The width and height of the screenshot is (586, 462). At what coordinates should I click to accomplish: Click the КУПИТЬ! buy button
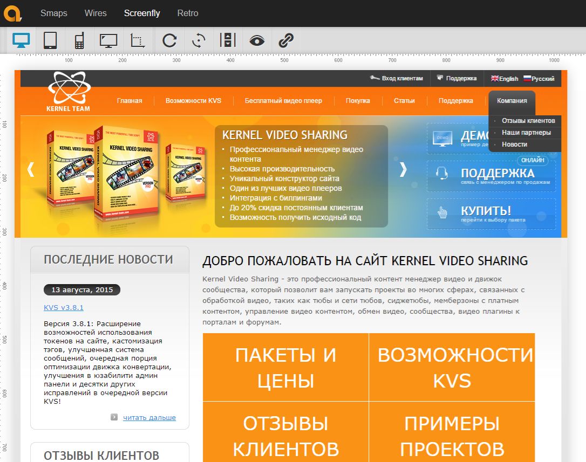(x=491, y=213)
